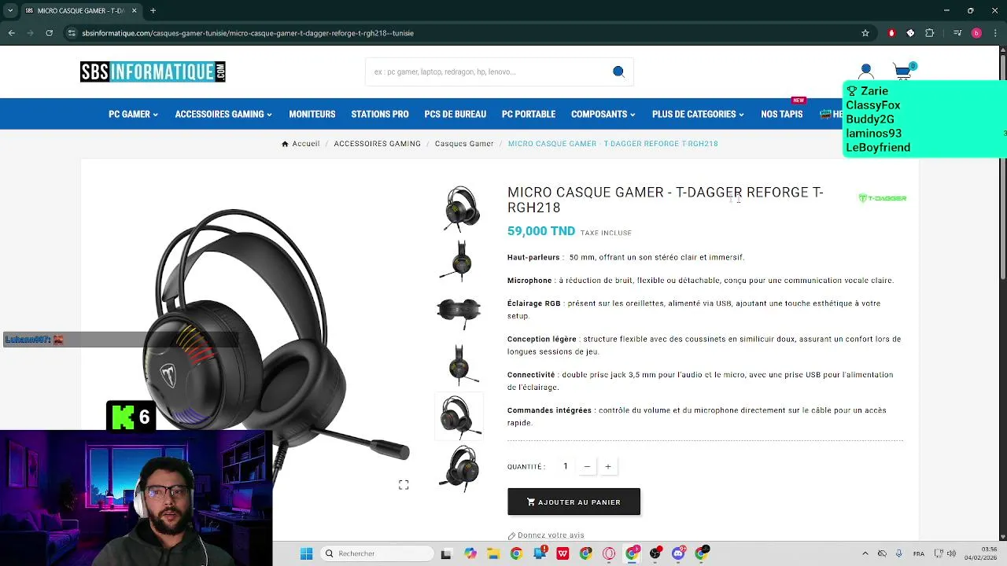Click the browser address bar URL
1007x566 pixels.
248,33
